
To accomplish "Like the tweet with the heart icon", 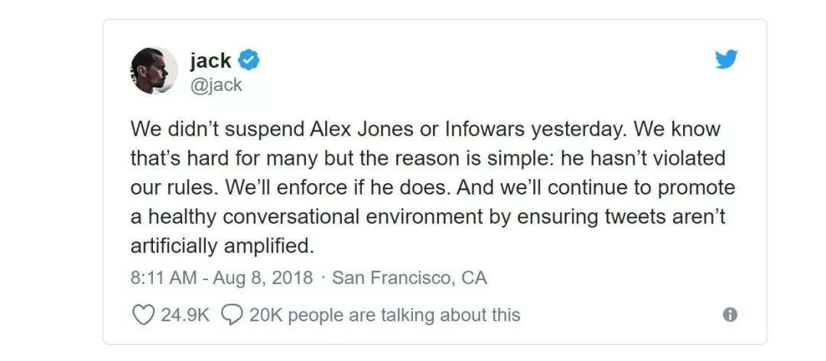I will click(x=143, y=314).
